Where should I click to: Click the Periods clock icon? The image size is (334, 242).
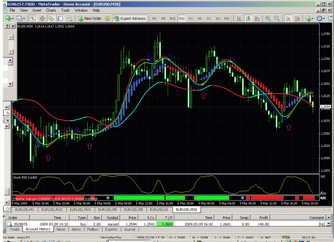(x=319, y=19)
